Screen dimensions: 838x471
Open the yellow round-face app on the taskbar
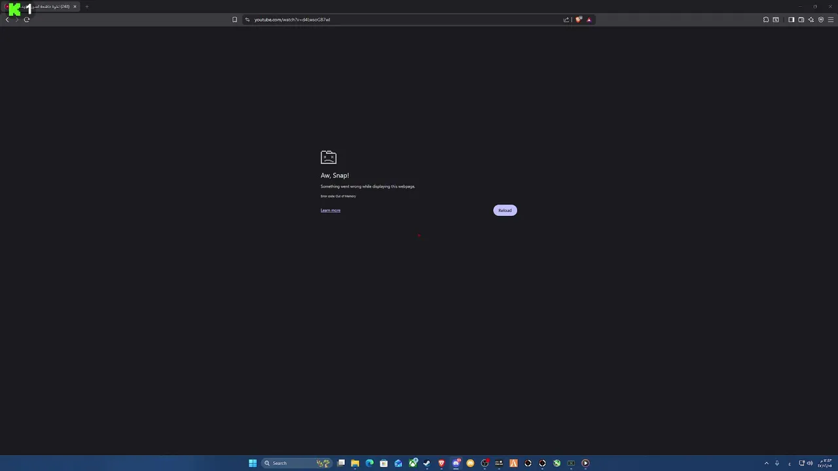coord(470,463)
